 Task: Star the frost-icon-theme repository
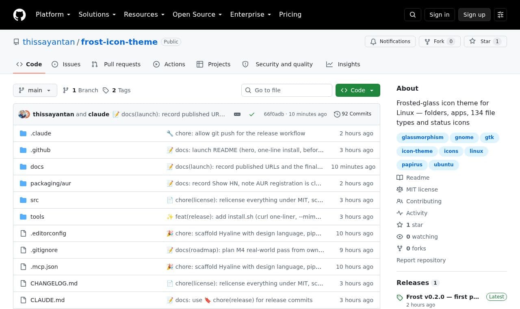coord(485,41)
